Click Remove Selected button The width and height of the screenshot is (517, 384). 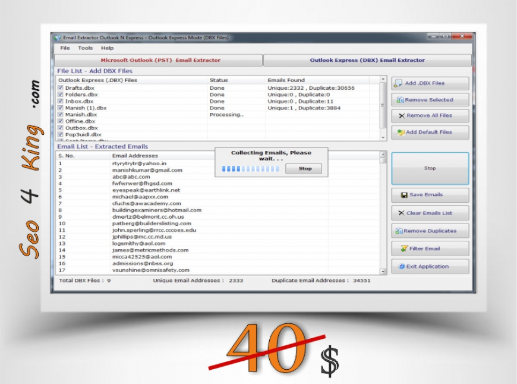click(x=430, y=100)
